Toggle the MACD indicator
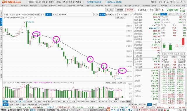Image resolution: width=187 pixels, height=111 pixels. 54,101
